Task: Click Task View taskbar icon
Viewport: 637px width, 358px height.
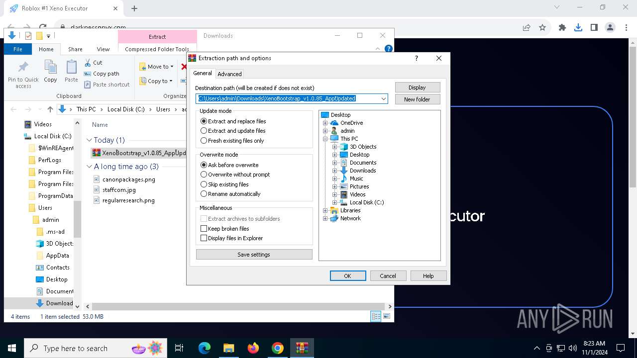Action: [179, 348]
